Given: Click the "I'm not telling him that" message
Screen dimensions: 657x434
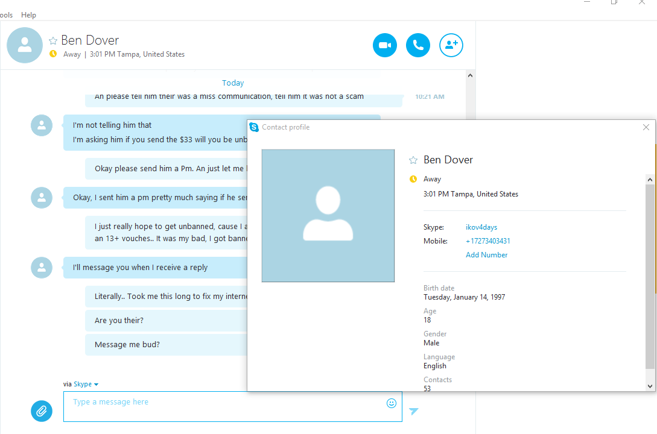Looking at the screenshot, I should point(112,125).
